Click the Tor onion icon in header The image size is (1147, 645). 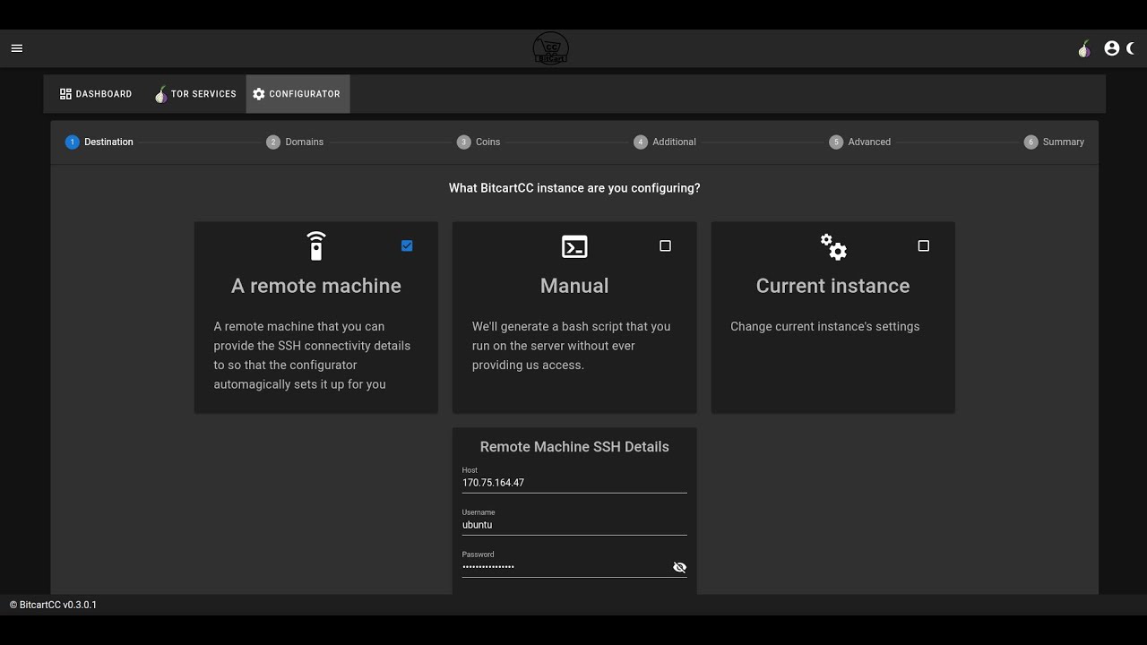(1084, 48)
